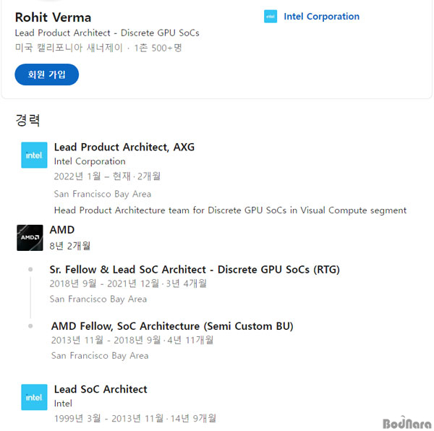
Task: Click the Head Product Architecture team description text
Action: [x=230, y=210]
